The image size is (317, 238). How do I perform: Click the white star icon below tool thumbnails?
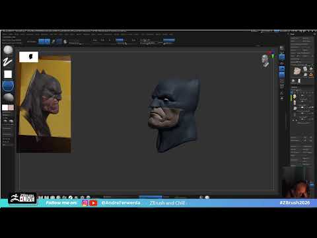pyautogui.click(x=293, y=81)
